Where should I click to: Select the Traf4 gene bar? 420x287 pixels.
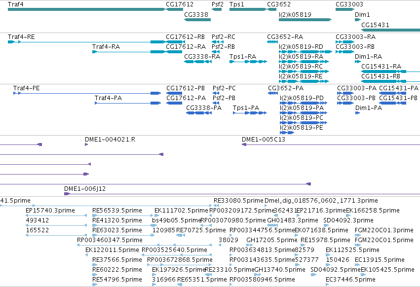(87, 9)
